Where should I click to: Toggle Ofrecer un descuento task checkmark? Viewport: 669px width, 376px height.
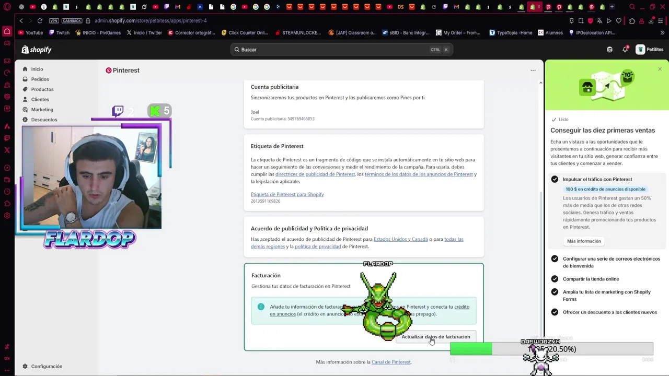(555, 312)
